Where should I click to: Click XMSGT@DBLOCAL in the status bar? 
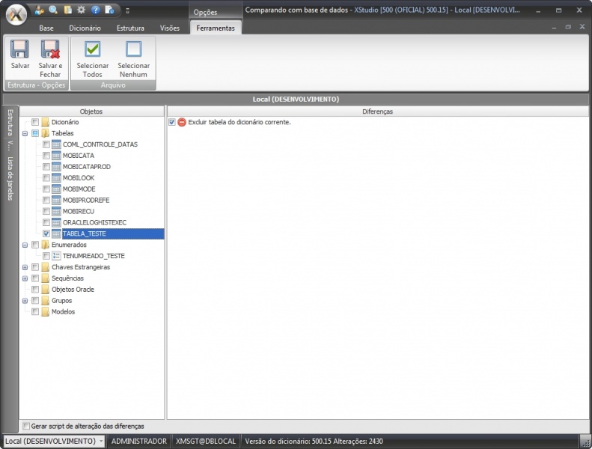click(x=206, y=441)
